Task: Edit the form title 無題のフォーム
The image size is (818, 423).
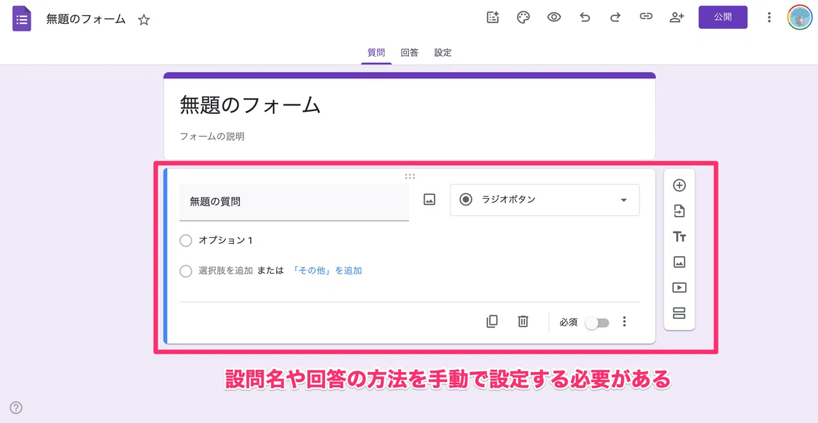Action: 250,104
